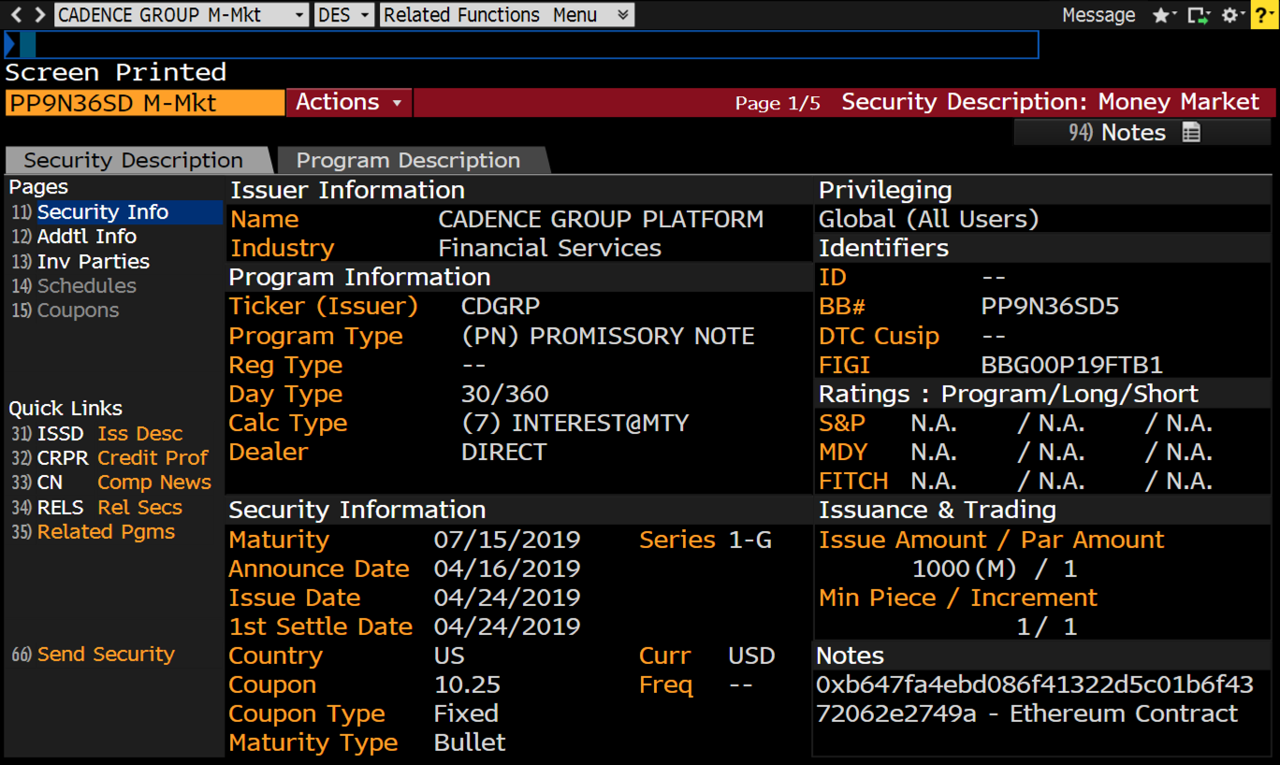The width and height of the screenshot is (1280, 765).
Task: Go to the Inv Parties page
Action: tap(93, 262)
